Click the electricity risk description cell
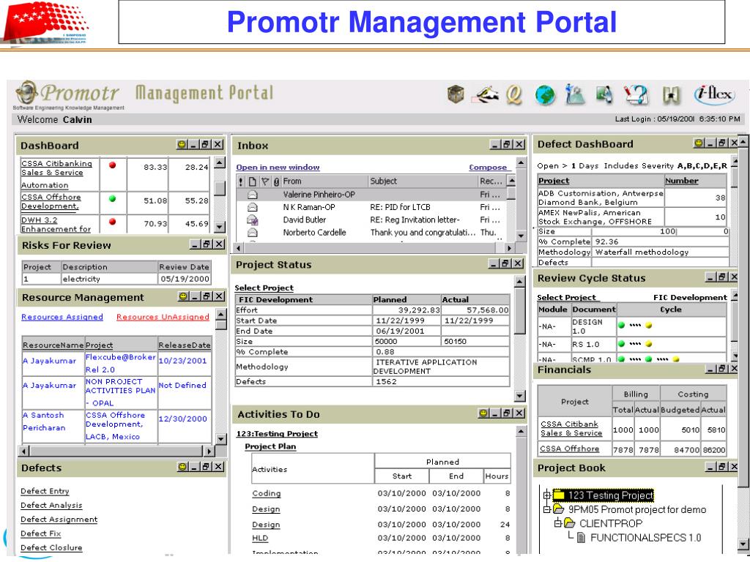This screenshot has height=562, width=750. click(110, 279)
